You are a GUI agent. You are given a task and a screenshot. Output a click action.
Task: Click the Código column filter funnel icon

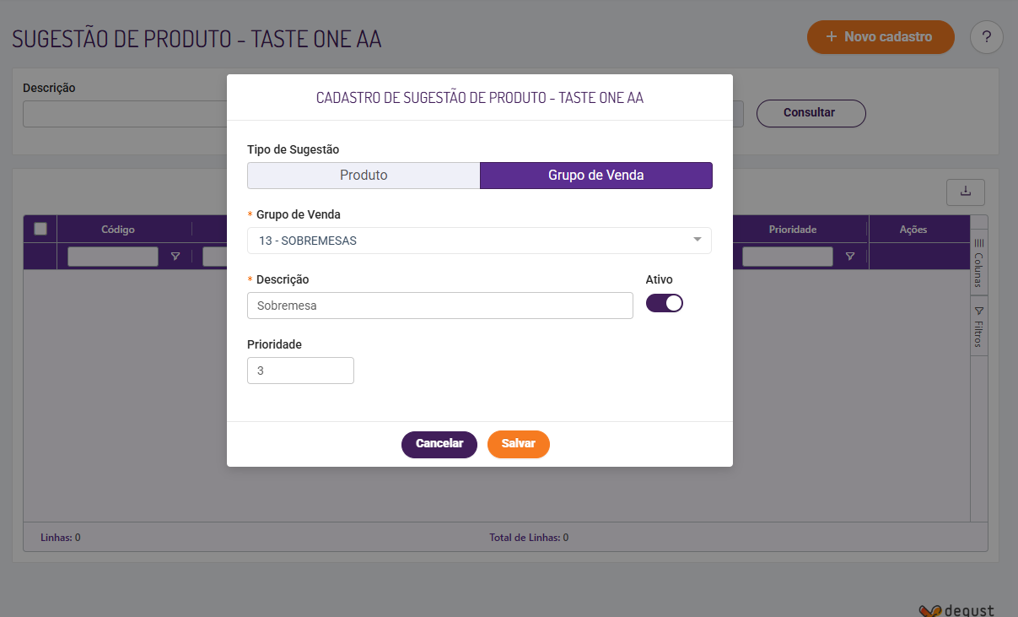click(x=175, y=257)
